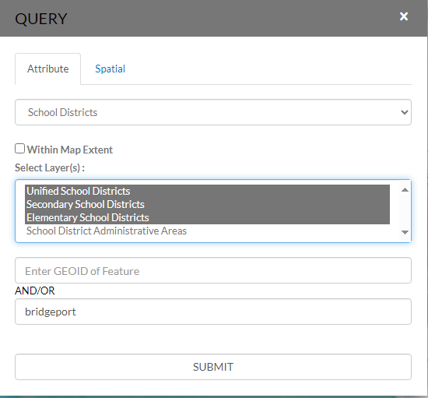428x398 pixels.
Task: Click the AND/OR label text
Action: click(35, 291)
